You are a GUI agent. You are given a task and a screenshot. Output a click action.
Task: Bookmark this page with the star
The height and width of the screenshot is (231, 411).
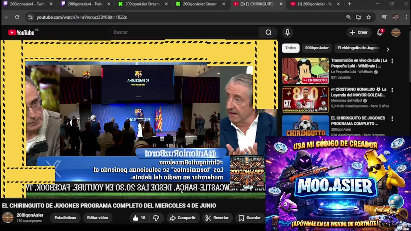tap(369, 17)
